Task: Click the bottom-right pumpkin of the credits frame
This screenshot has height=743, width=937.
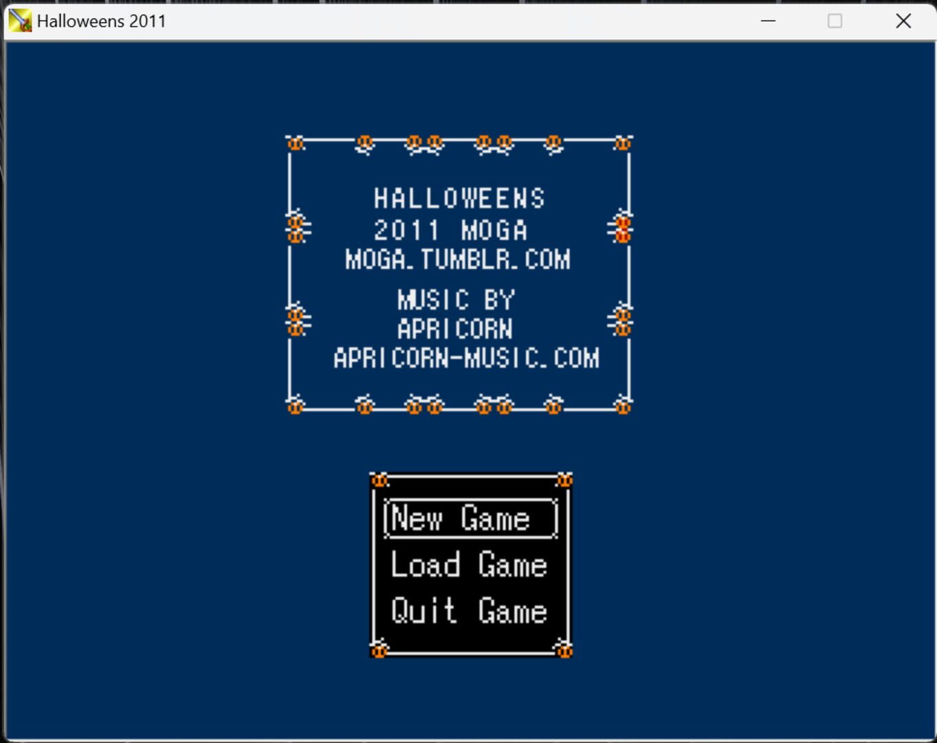Action: coord(622,406)
